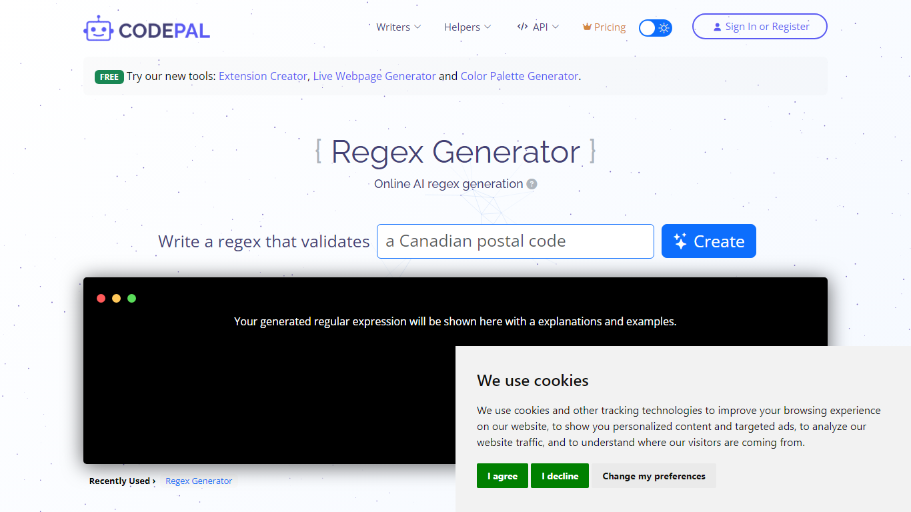Image resolution: width=911 pixels, height=512 pixels.
Task: Click the green window dot
Action: pyautogui.click(x=132, y=298)
